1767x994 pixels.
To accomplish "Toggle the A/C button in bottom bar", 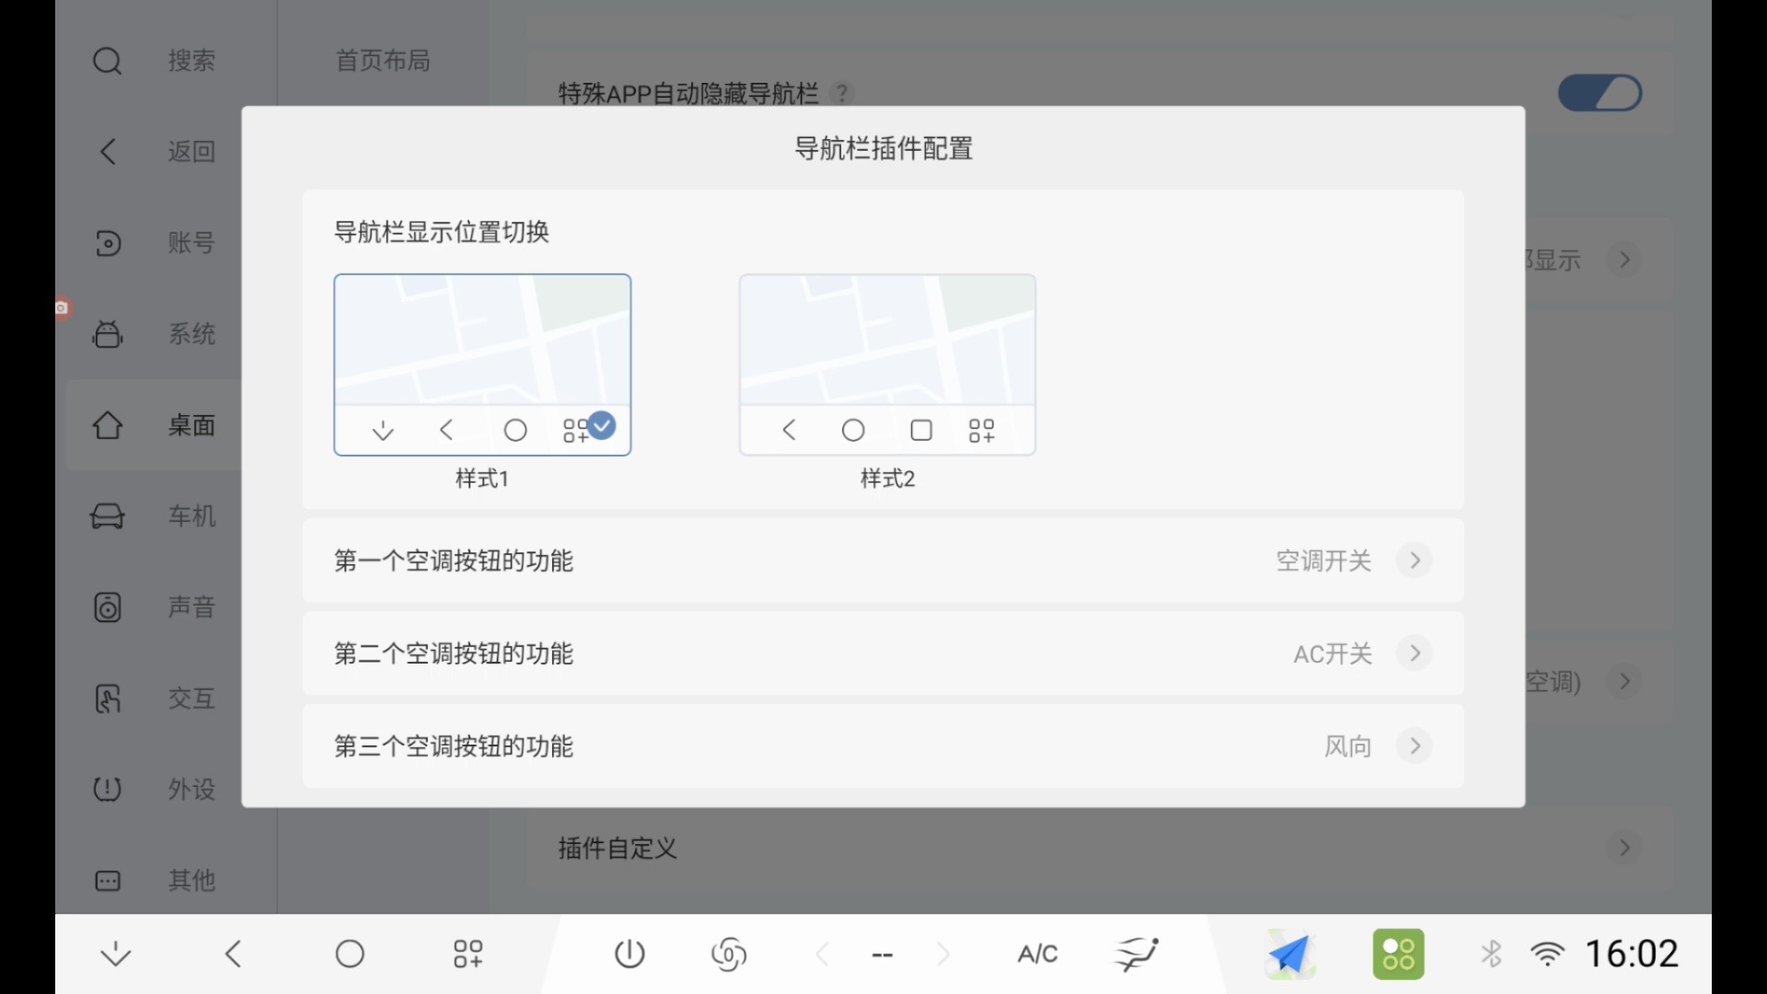I will [x=1037, y=954].
